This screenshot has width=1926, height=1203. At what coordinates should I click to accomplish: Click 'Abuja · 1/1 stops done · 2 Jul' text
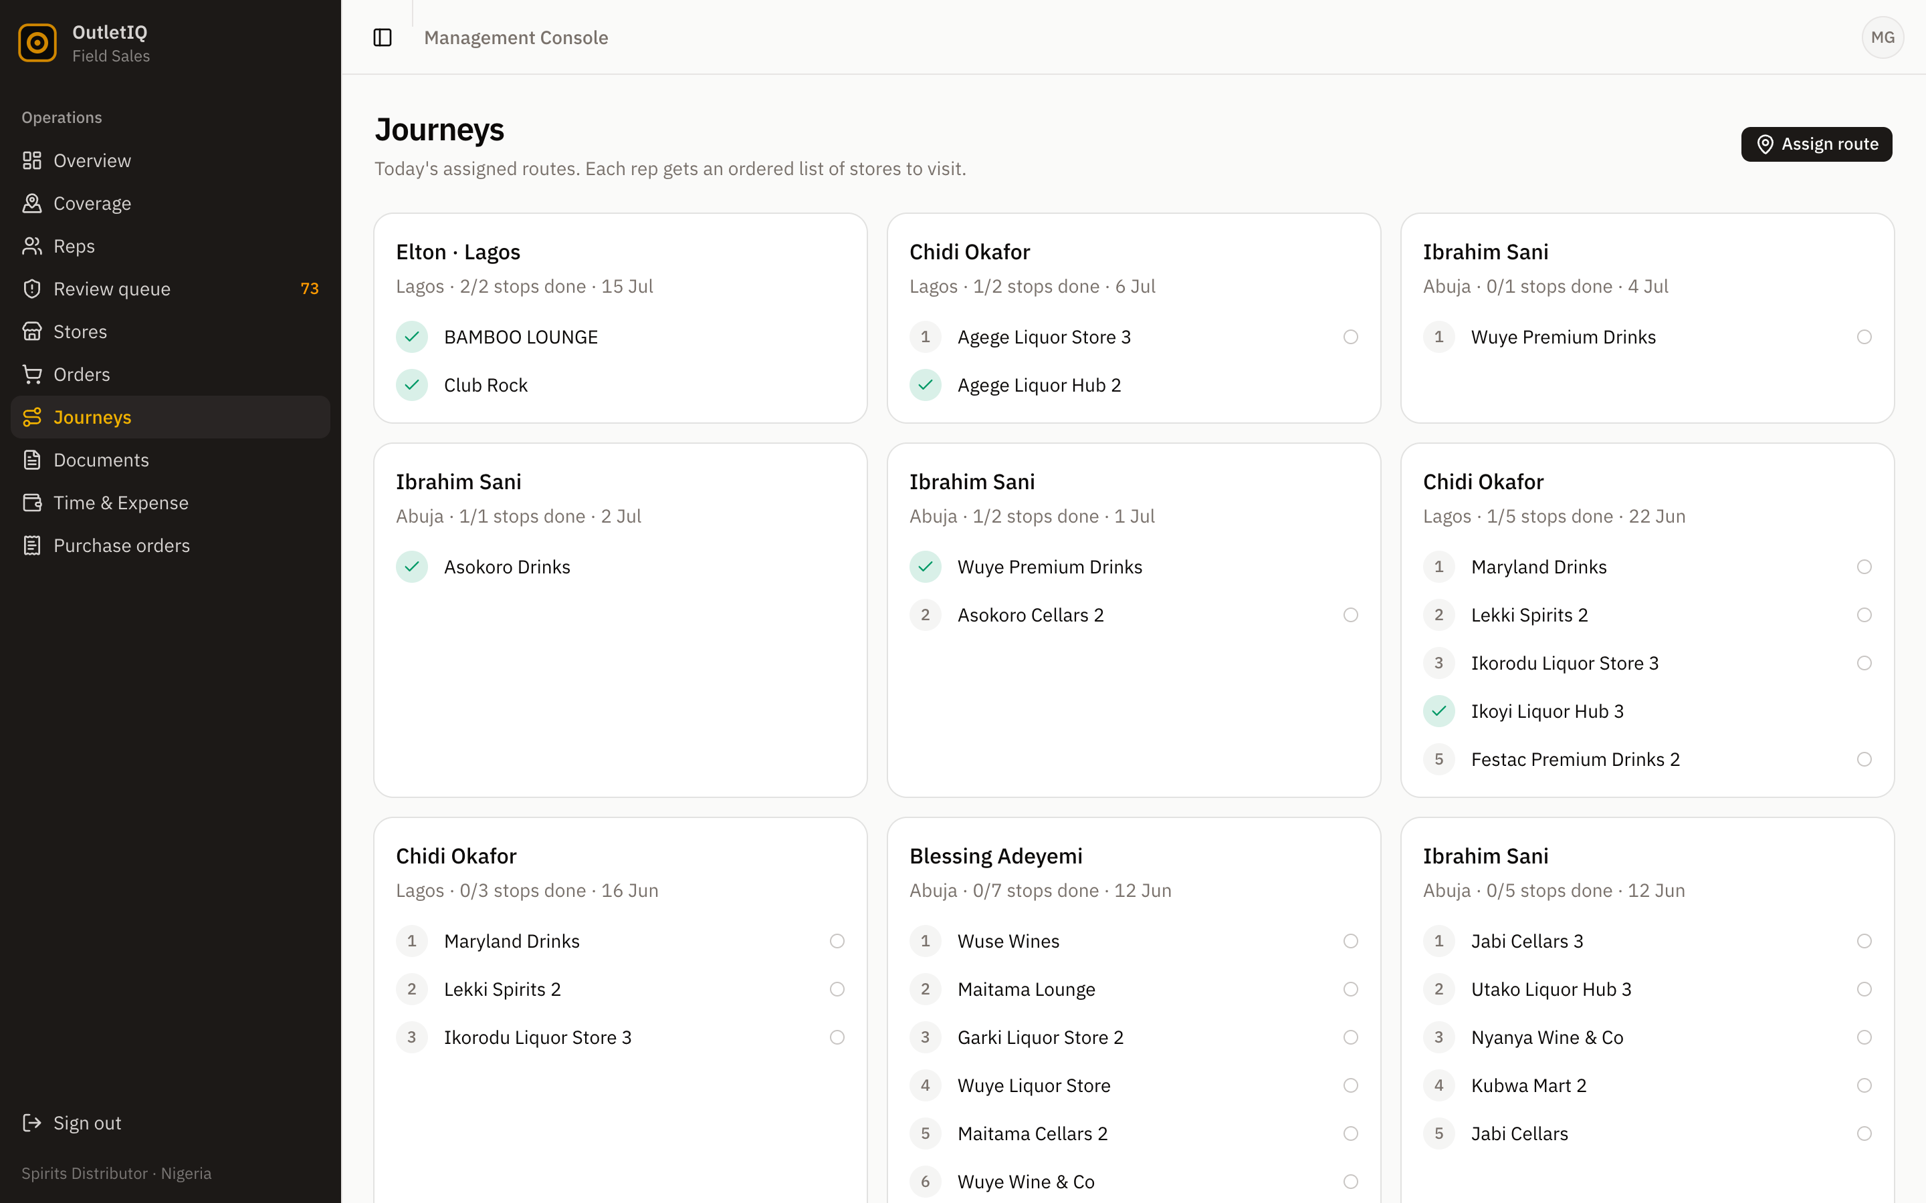coord(518,517)
